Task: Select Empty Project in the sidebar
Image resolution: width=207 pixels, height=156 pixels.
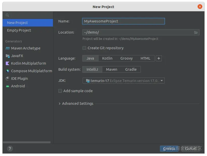Action: (28, 30)
